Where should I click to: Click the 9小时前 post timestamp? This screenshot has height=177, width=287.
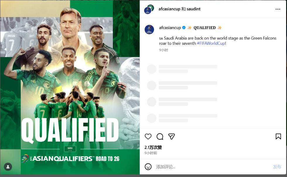[151, 153]
